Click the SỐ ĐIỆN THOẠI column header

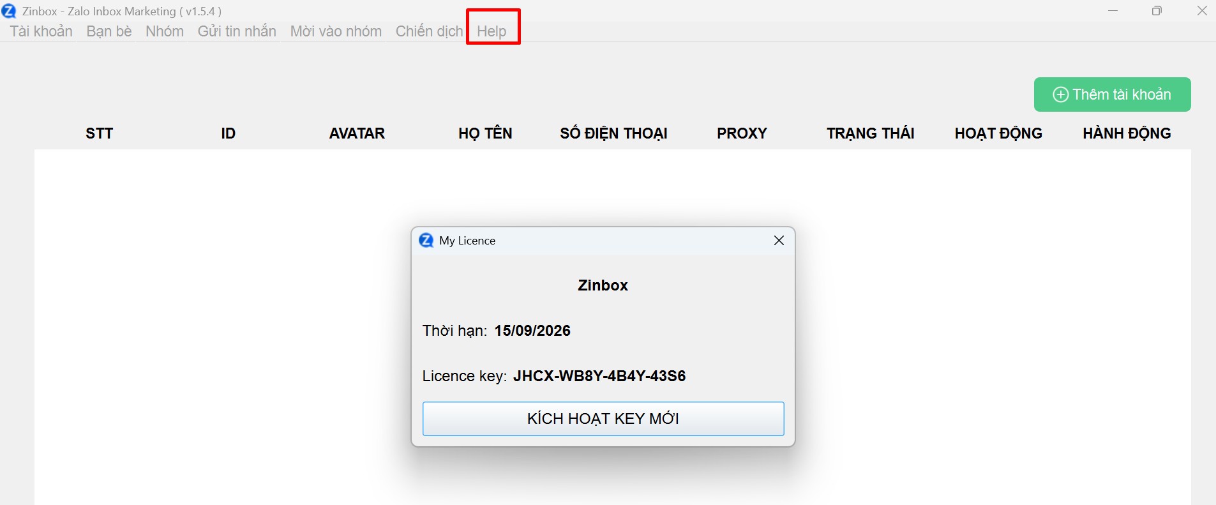(613, 133)
